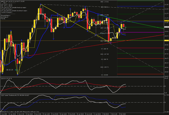This screenshot has width=169, height=115.
Task: Click the ZLS indicator label in middle pane
Action: (6, 79)
